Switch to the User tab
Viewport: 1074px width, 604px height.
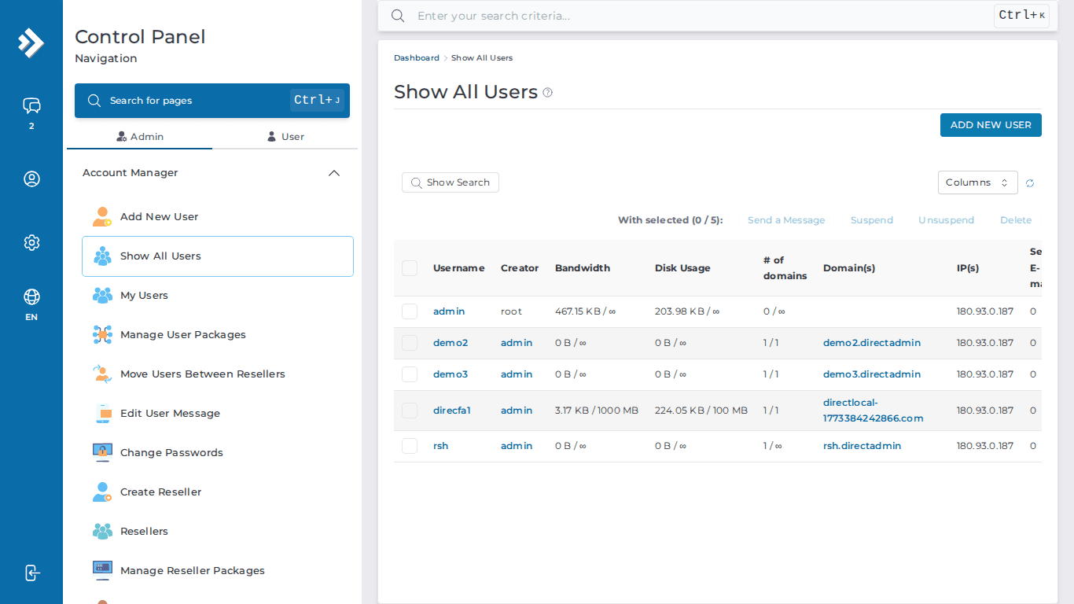[285, 136]
